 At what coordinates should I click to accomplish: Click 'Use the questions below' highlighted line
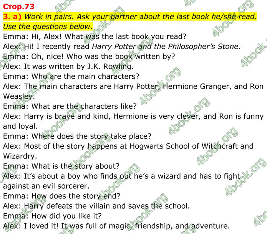pyautogui.click(x=48, y=27)
